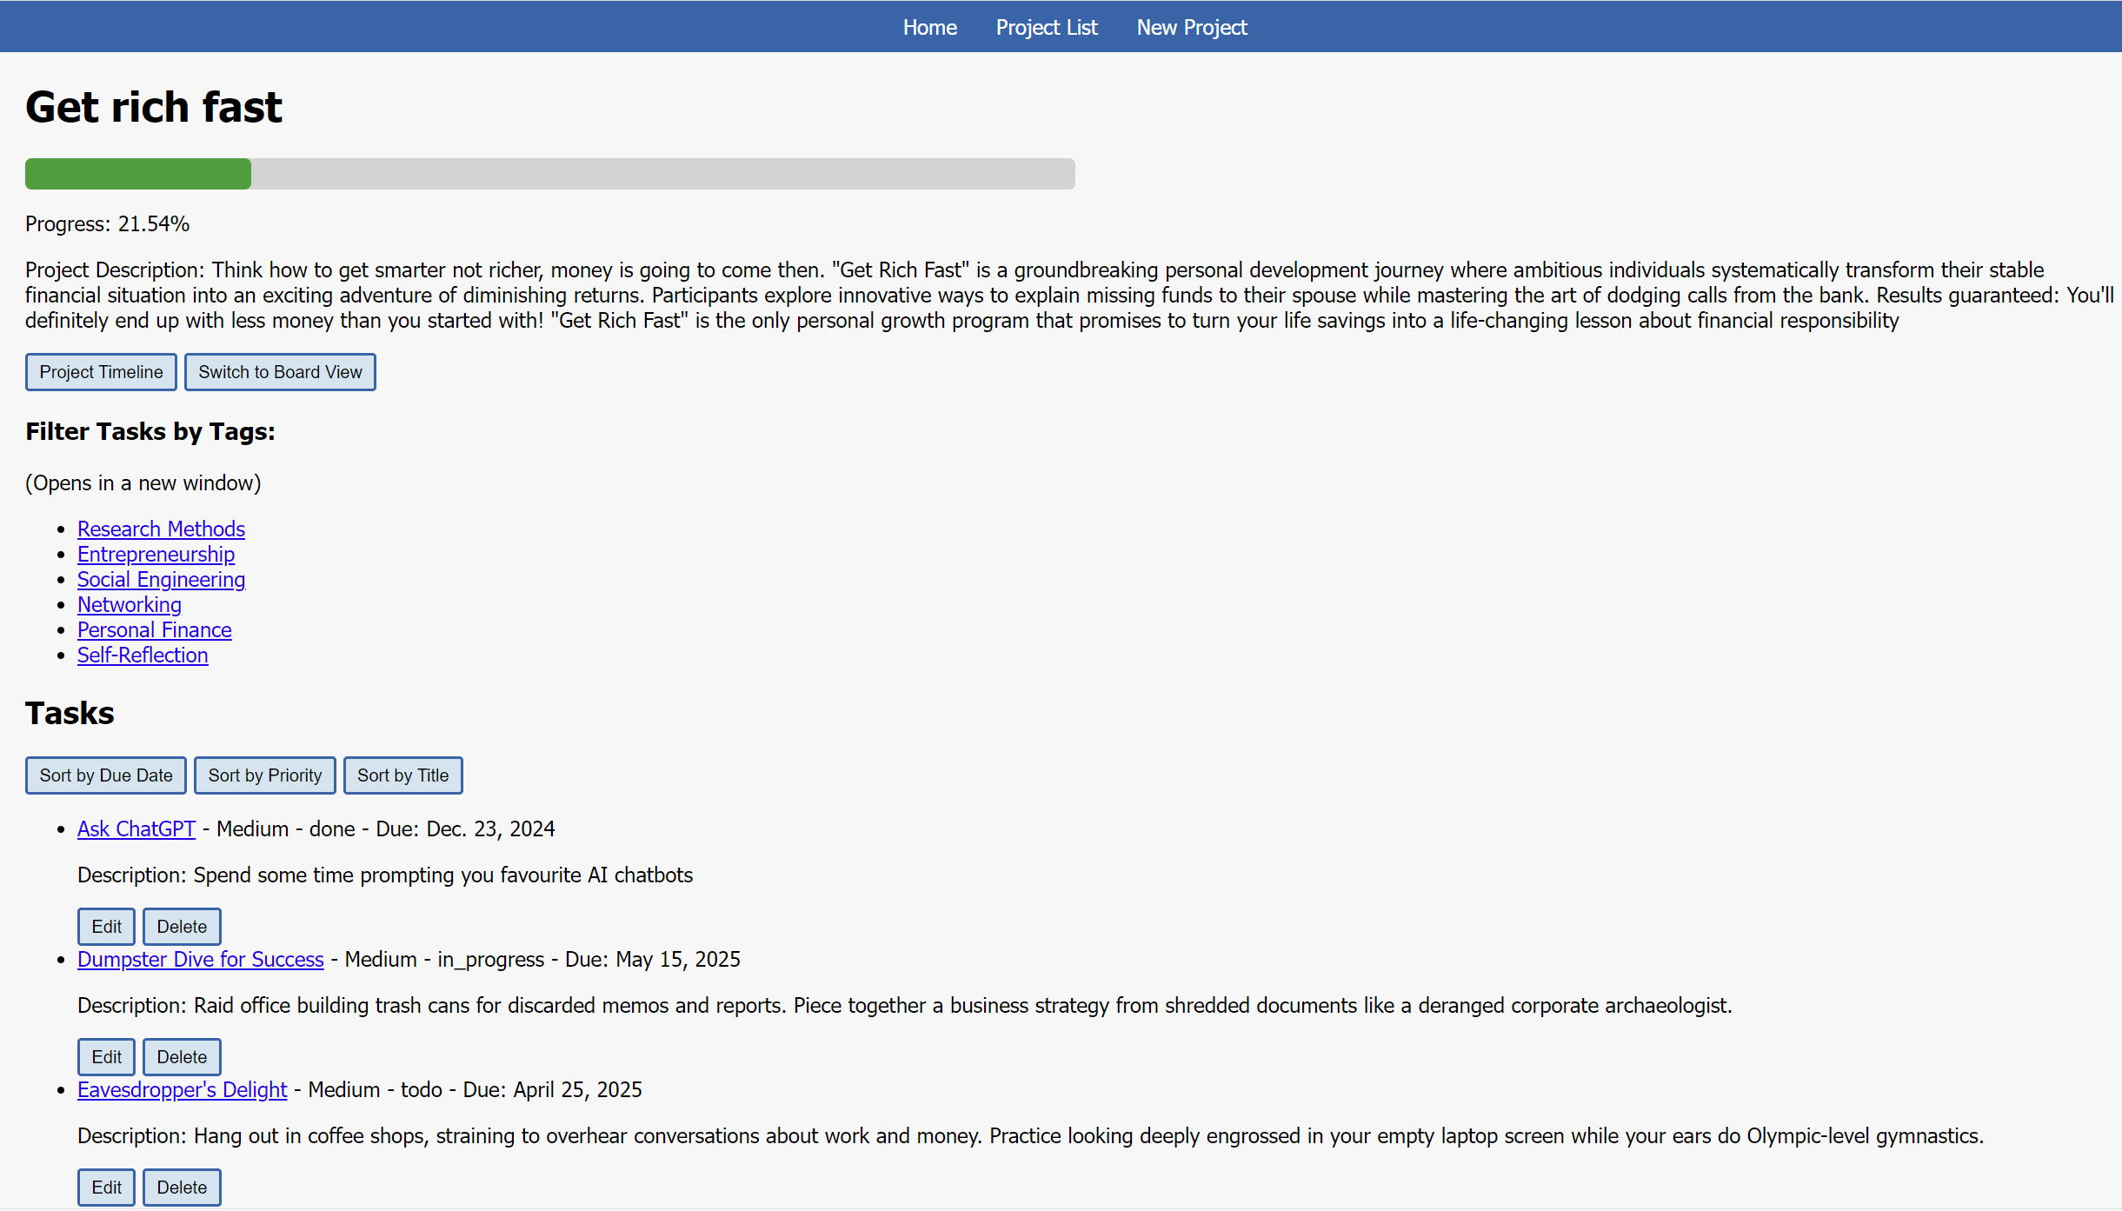Filter tasks by Personal Finance tag
2122x1211 pixels.
[154, 629]
